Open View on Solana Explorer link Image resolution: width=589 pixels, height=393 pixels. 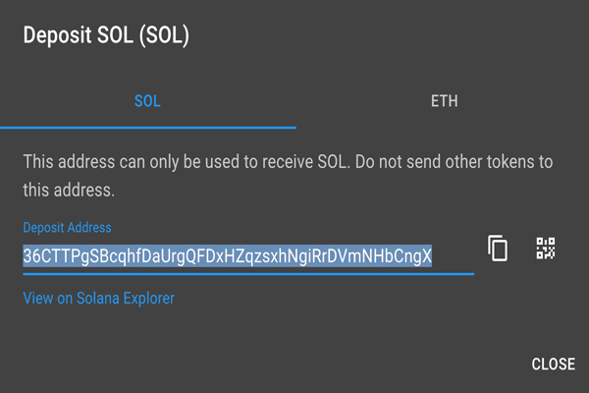(98, 298)
